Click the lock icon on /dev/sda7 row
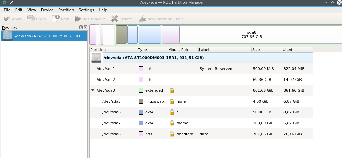Image resolution: width=342 pixels, height=158 pixels. point(172,123)
